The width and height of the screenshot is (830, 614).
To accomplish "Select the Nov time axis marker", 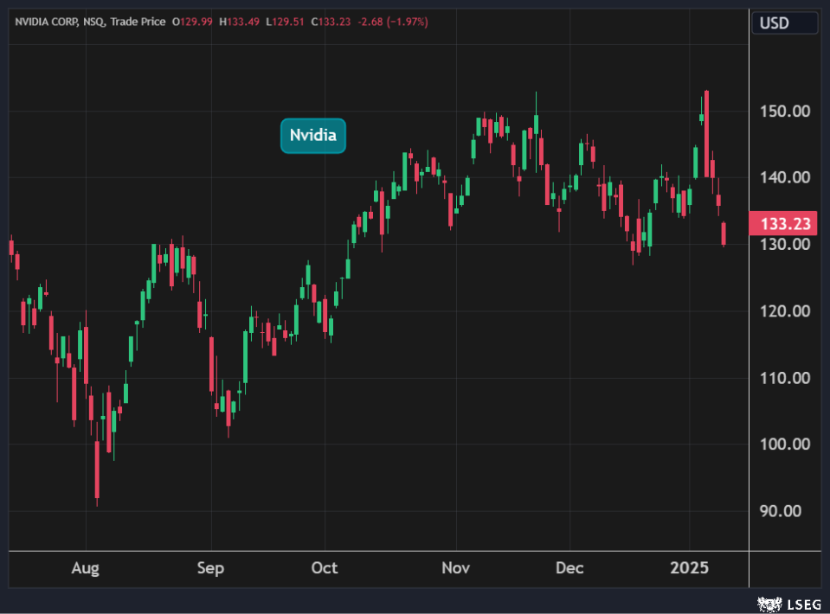I will coord(455,568).
